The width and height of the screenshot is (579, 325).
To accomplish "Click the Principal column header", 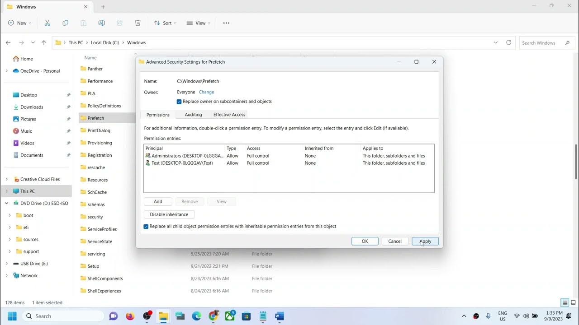I will tap(185, 148).
